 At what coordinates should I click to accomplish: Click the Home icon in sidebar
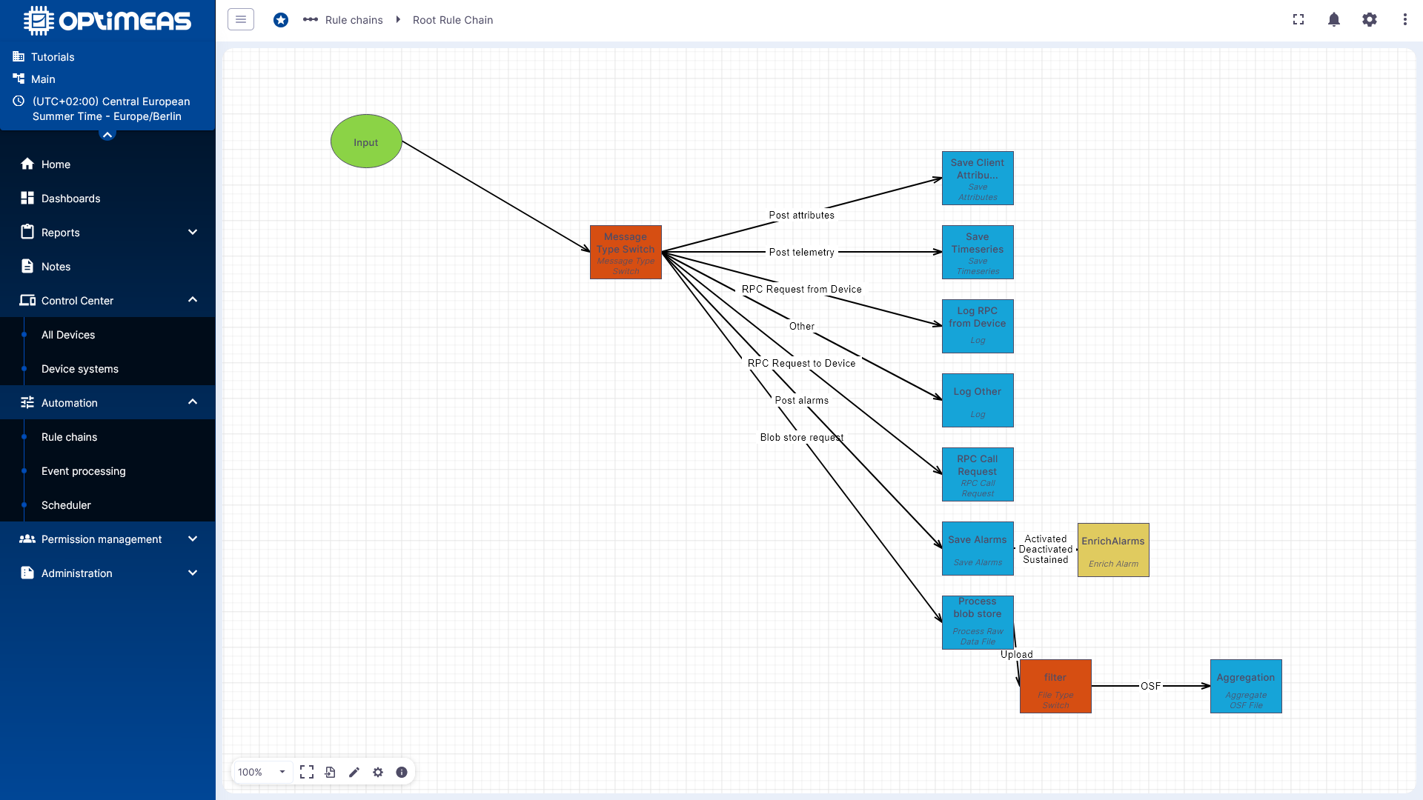click(x=27, y=164)
